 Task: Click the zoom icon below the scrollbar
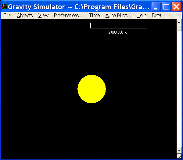tap(179, 156)
